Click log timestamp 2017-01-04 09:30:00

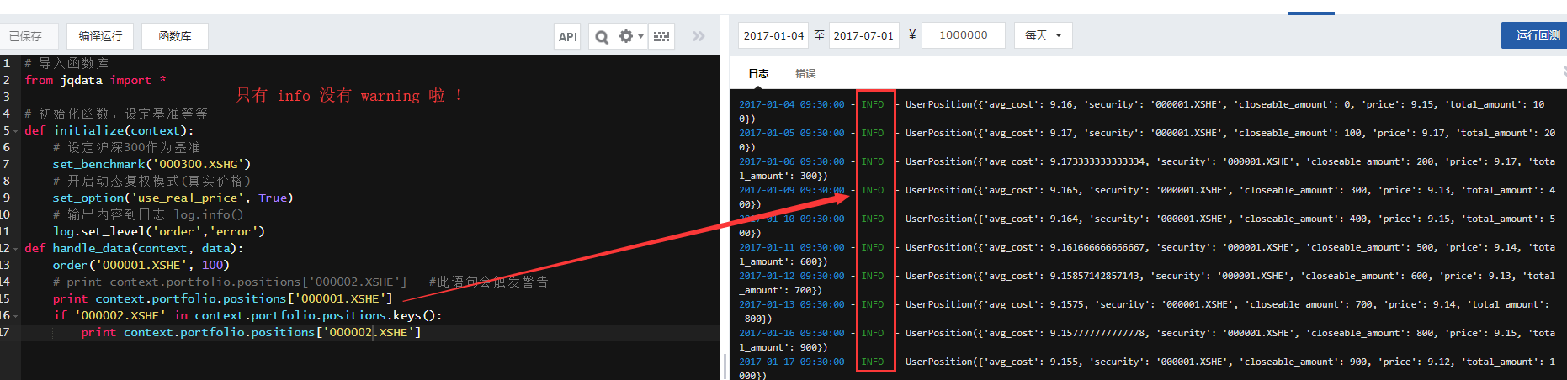coord(791,104)
